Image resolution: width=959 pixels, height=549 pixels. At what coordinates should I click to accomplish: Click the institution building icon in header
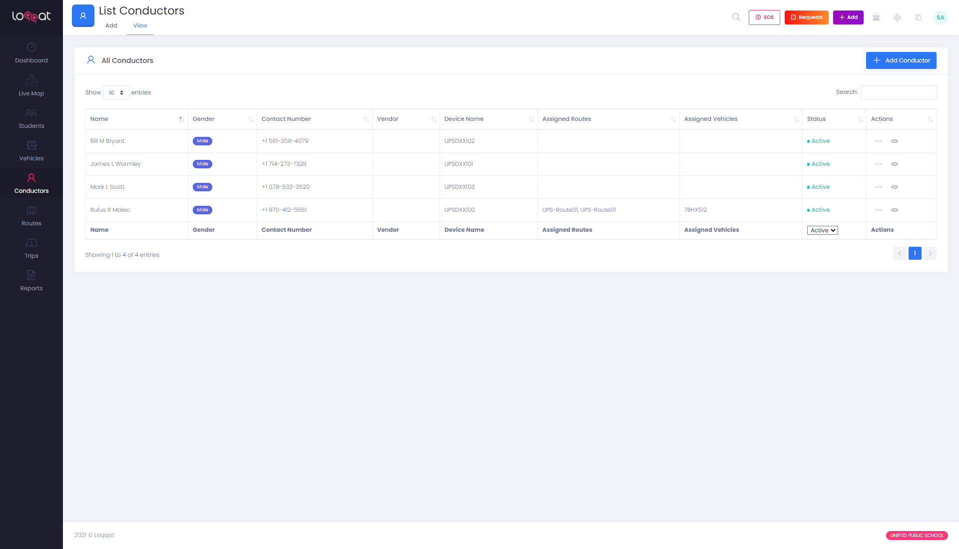click(x=876, y=17)
